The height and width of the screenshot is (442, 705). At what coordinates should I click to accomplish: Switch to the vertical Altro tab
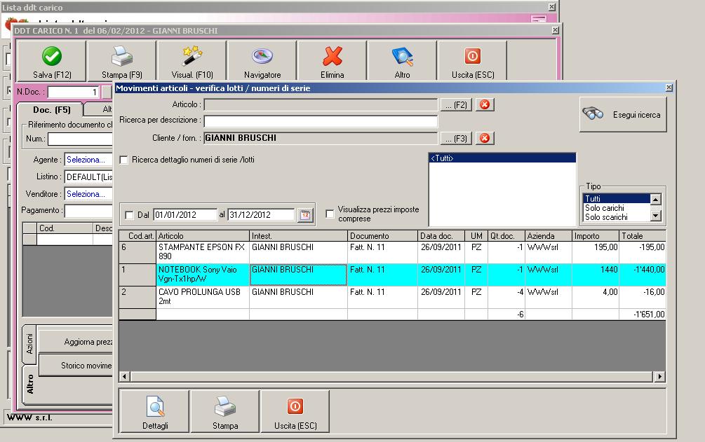(x=29, y=384)
